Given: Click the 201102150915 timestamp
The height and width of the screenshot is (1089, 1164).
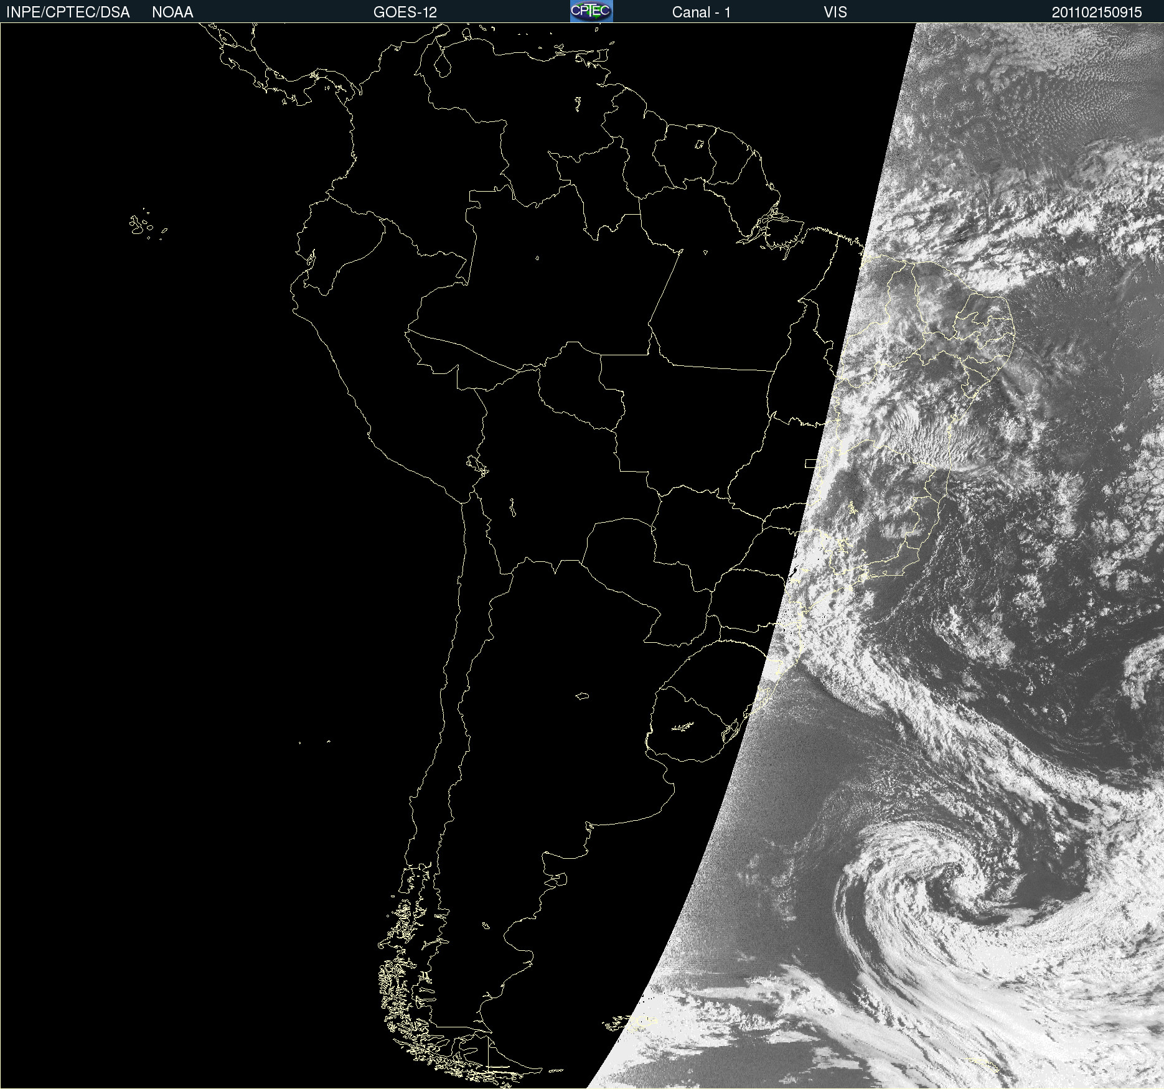Looking at the screenshot, I should coord(1097,12).
